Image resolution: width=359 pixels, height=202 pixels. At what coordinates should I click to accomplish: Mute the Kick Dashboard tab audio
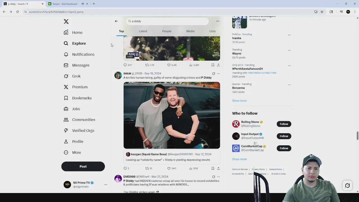(x=82, y=4)
